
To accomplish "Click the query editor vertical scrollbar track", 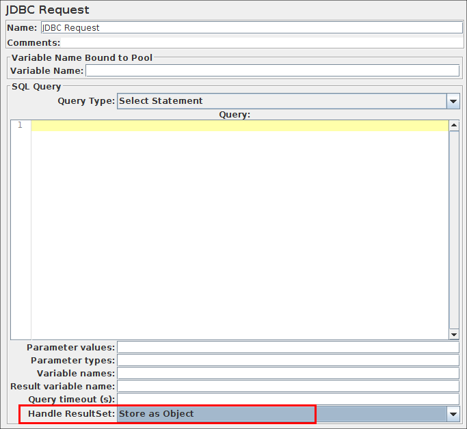I will click(453, 230).
